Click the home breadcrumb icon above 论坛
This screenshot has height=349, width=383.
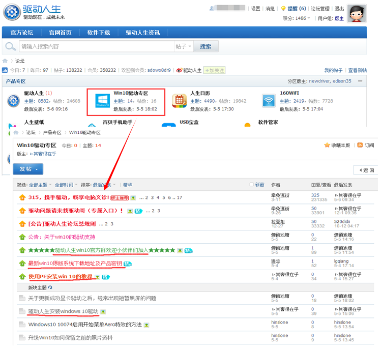[x=5, y=62]
